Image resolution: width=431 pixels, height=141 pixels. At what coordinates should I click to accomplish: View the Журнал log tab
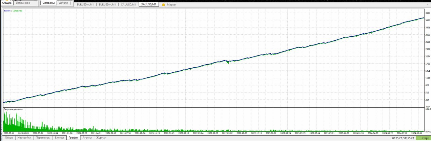coord(101,138)
